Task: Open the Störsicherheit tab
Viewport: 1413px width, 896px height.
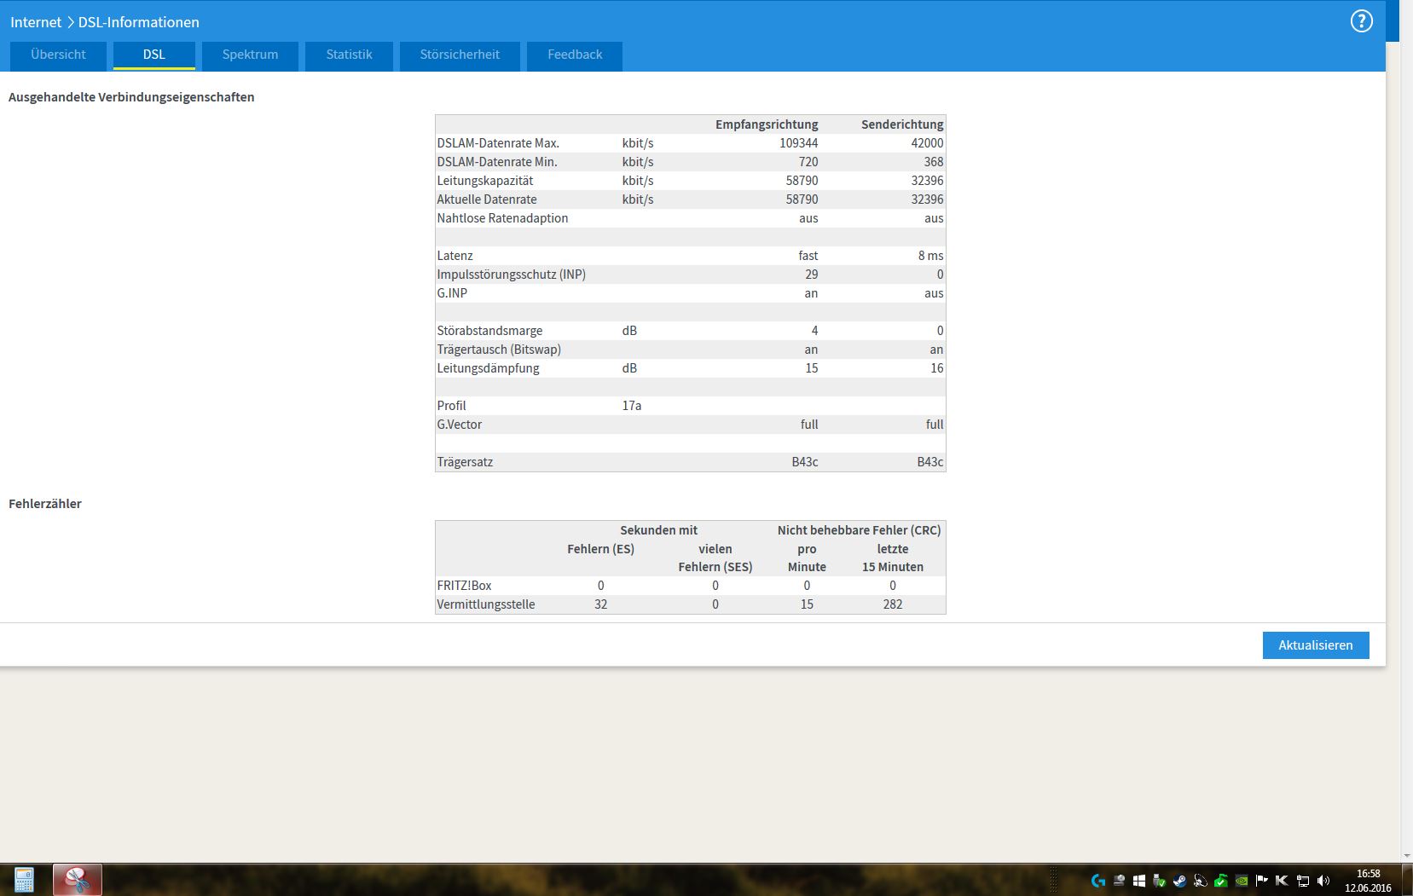Action: click(x=460, y=55)
